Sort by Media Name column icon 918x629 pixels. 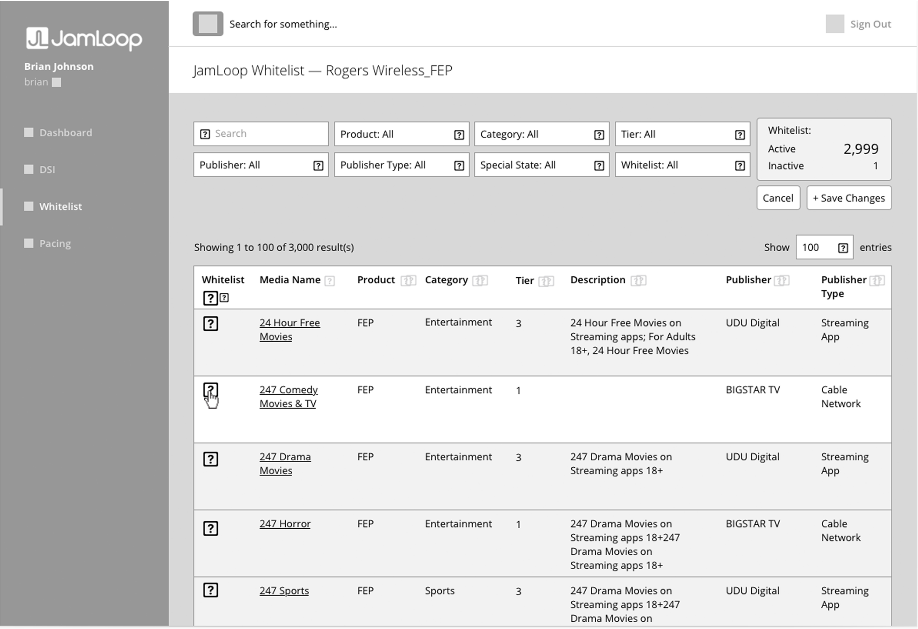point(329,281)
